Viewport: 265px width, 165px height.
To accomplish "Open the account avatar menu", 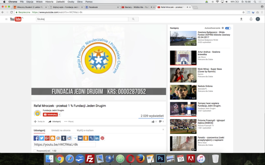I will 258,19.
